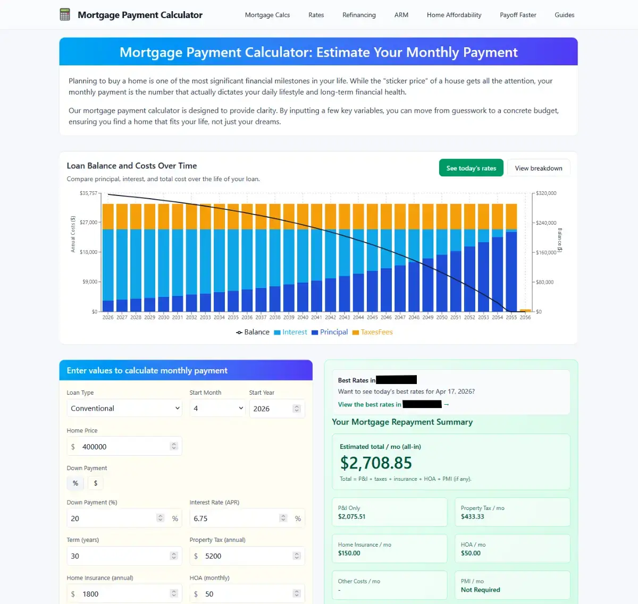Image resolution: width=638 pixels, height=604 pixels.
Task: Navigate to the Home Affordability section
Action: click(x=454, y=15)
